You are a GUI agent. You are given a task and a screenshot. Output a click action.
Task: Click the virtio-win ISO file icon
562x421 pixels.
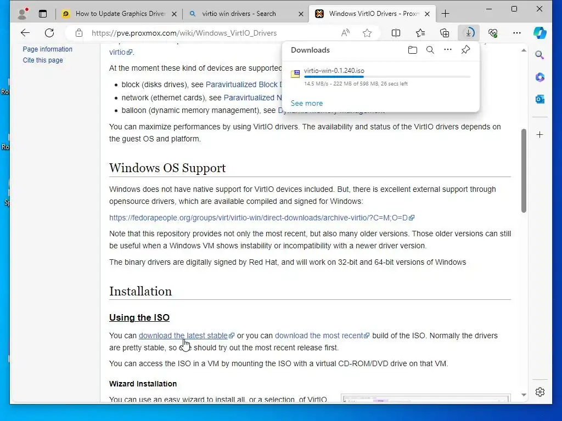click(295, 74)
